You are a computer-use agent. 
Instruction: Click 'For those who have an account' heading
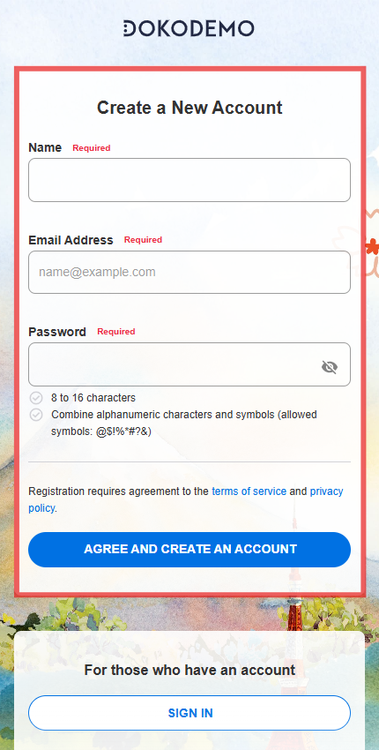(x=189, y=670)
